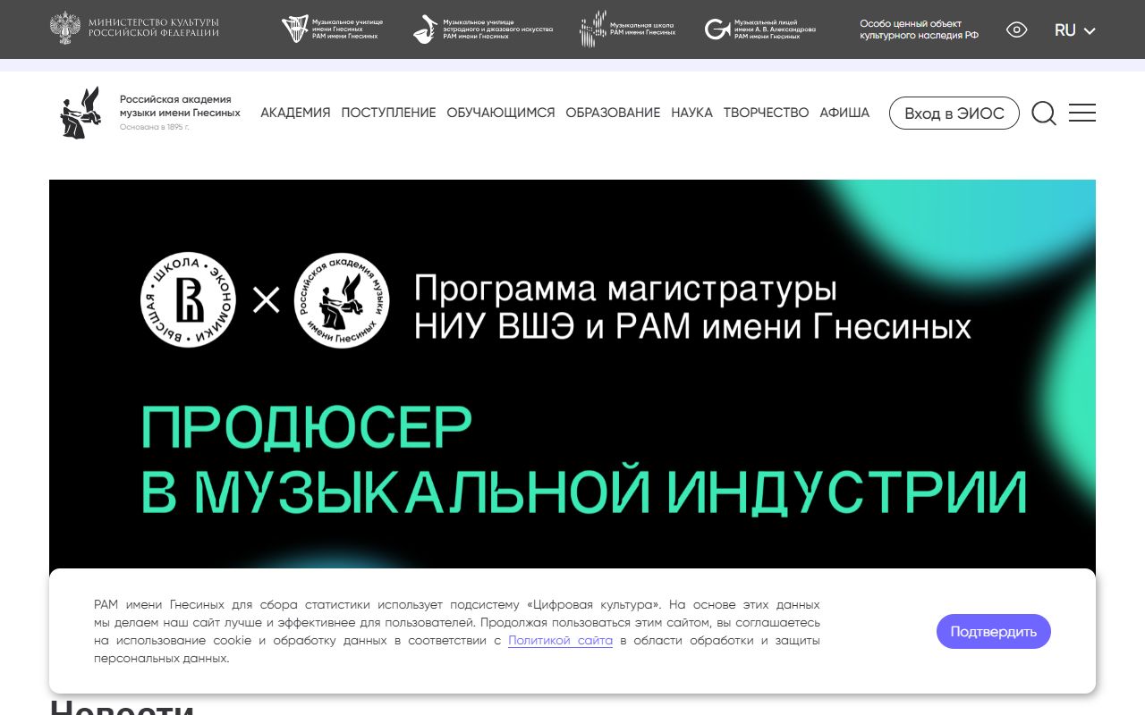The image size is (1145, 715).
Task: Open the ПОСТУПЛЕНИЕ menu
Action: click(388, 113)
